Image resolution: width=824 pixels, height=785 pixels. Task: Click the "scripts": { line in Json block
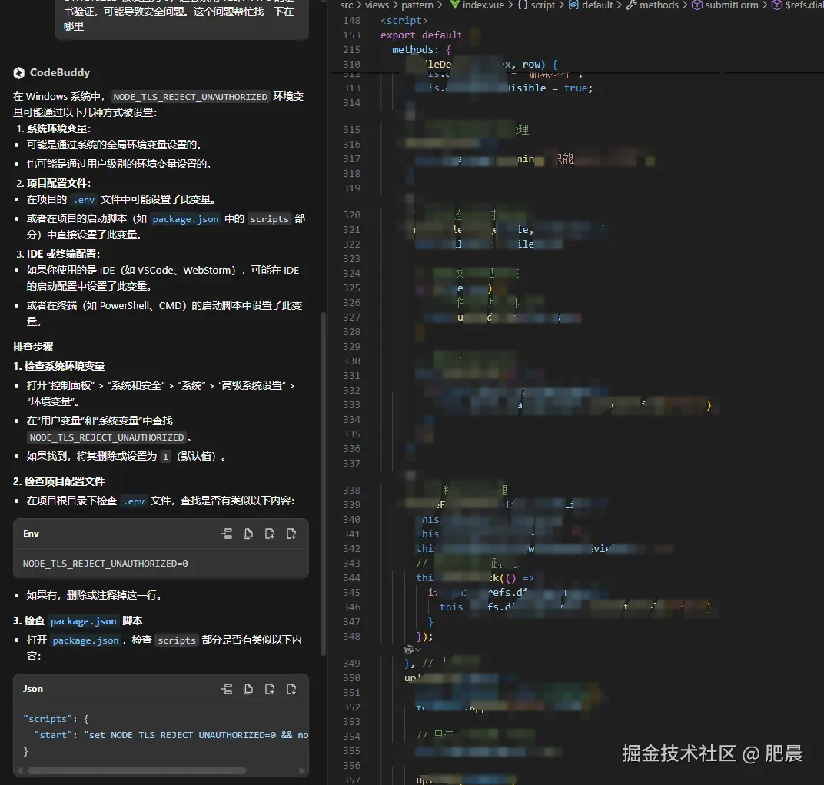click(x=56, y=719)
